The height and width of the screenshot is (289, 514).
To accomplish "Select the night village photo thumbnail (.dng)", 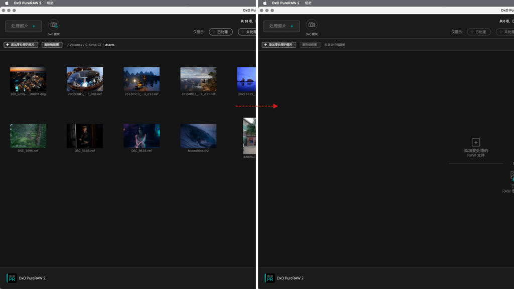I will tap(28, 79).
